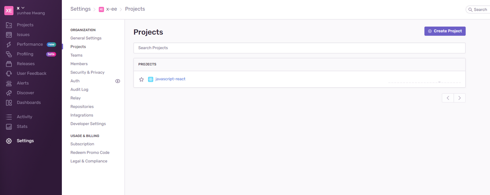
Task: Click the Search Projects input field
Action: coord(299,48)
